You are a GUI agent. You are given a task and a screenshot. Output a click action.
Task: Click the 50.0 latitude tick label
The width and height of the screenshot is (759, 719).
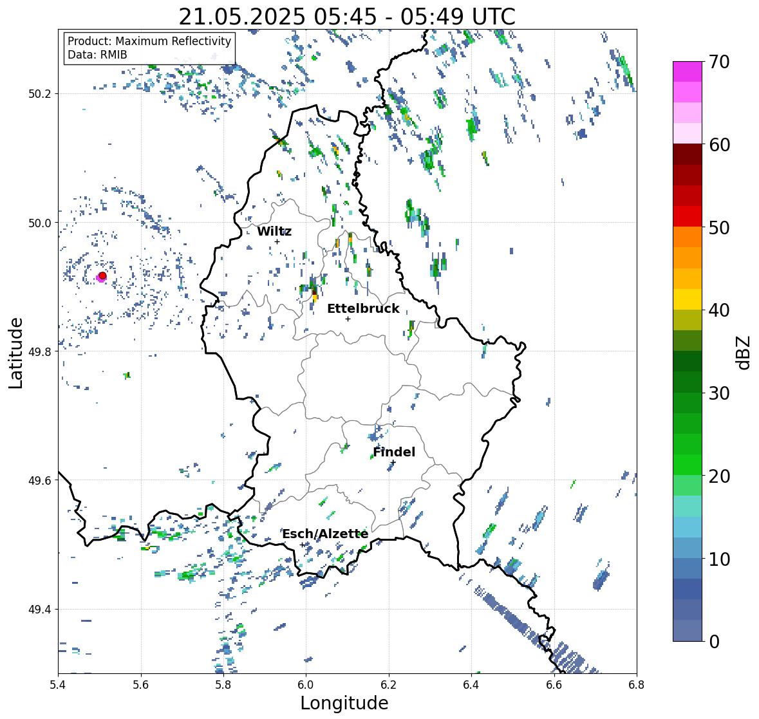(x=41, y=223)
